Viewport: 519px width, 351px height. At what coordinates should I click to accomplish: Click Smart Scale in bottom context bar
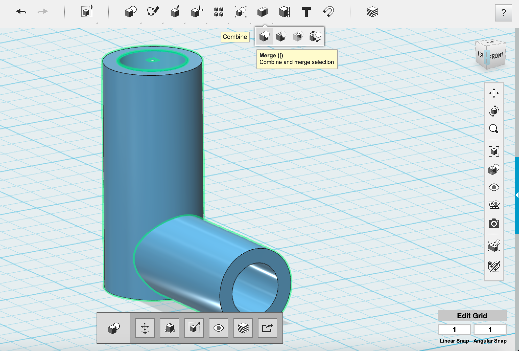pyautogui.click(x=194, y=328)
